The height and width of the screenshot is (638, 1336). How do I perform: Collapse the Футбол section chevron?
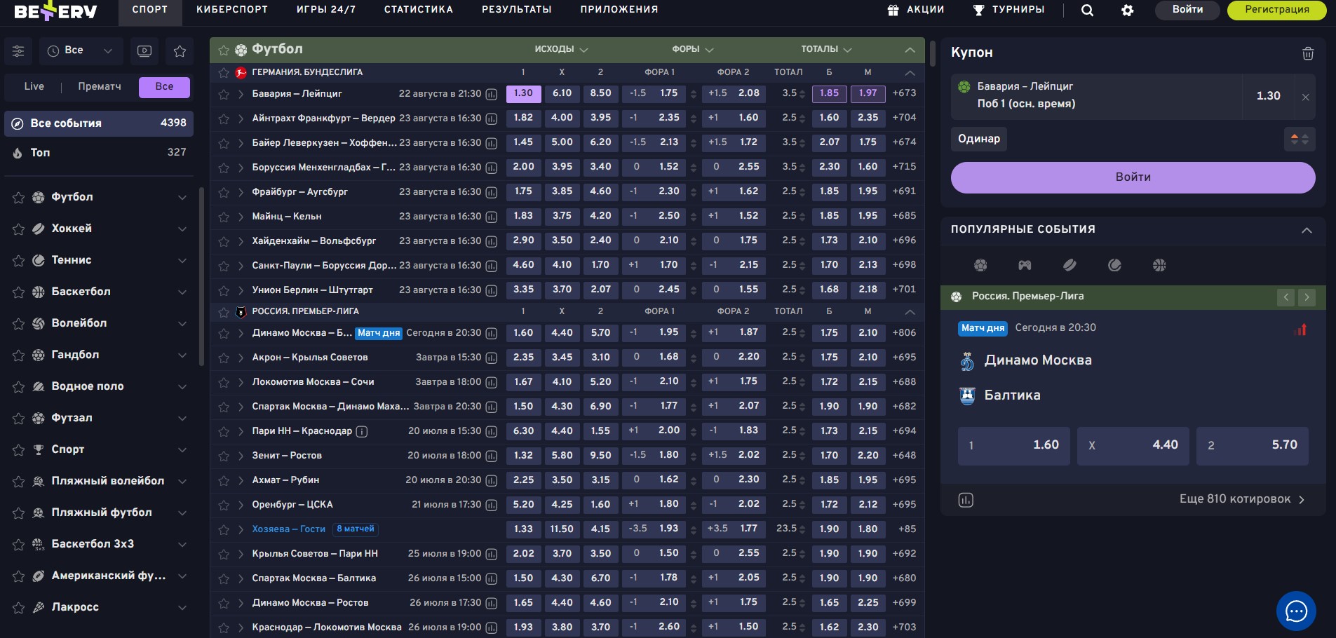[x=910, y=50]
